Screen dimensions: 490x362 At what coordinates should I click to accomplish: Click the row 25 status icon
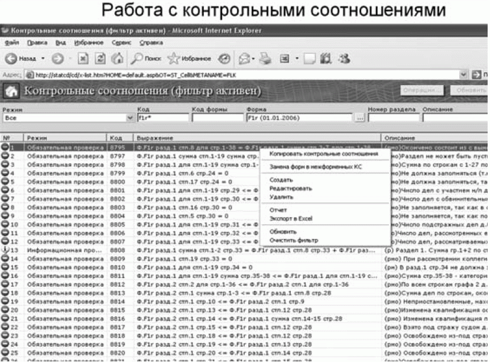click(5, 353)
